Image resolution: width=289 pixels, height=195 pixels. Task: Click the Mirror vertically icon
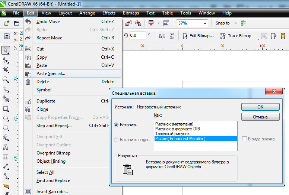[x=172, y=36]
